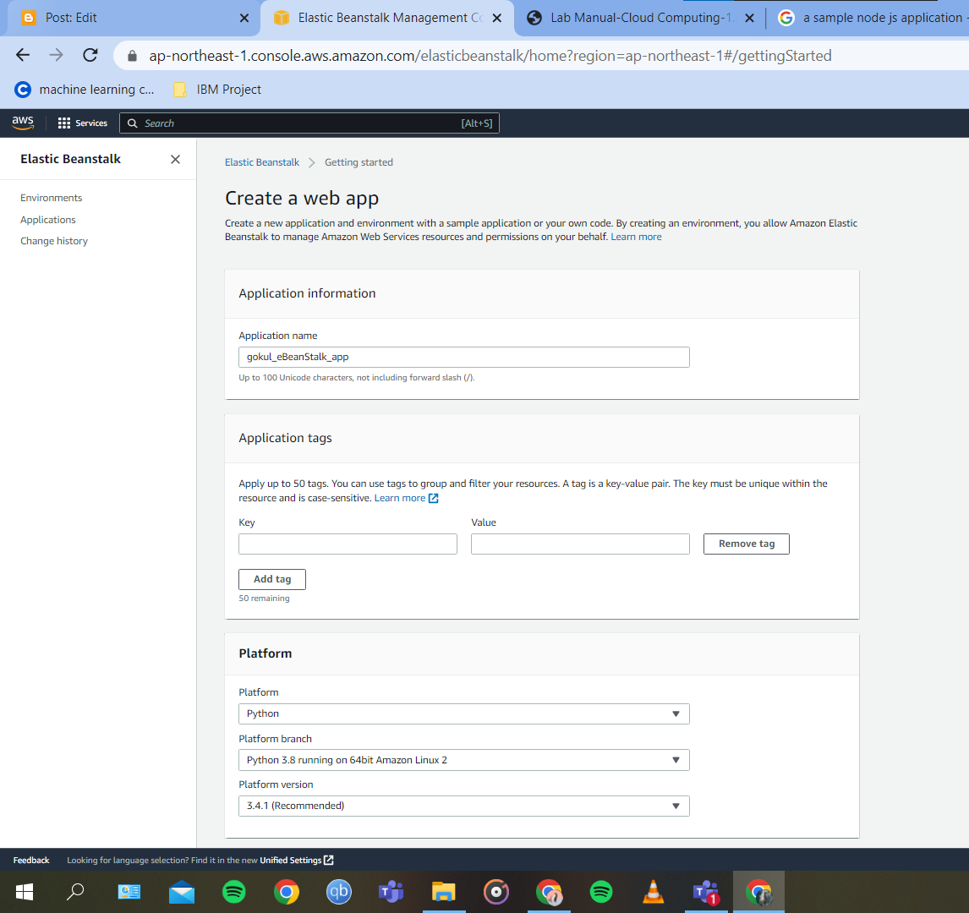Click the Elastic Beanstalk breadcrumb link

(262, 161)
